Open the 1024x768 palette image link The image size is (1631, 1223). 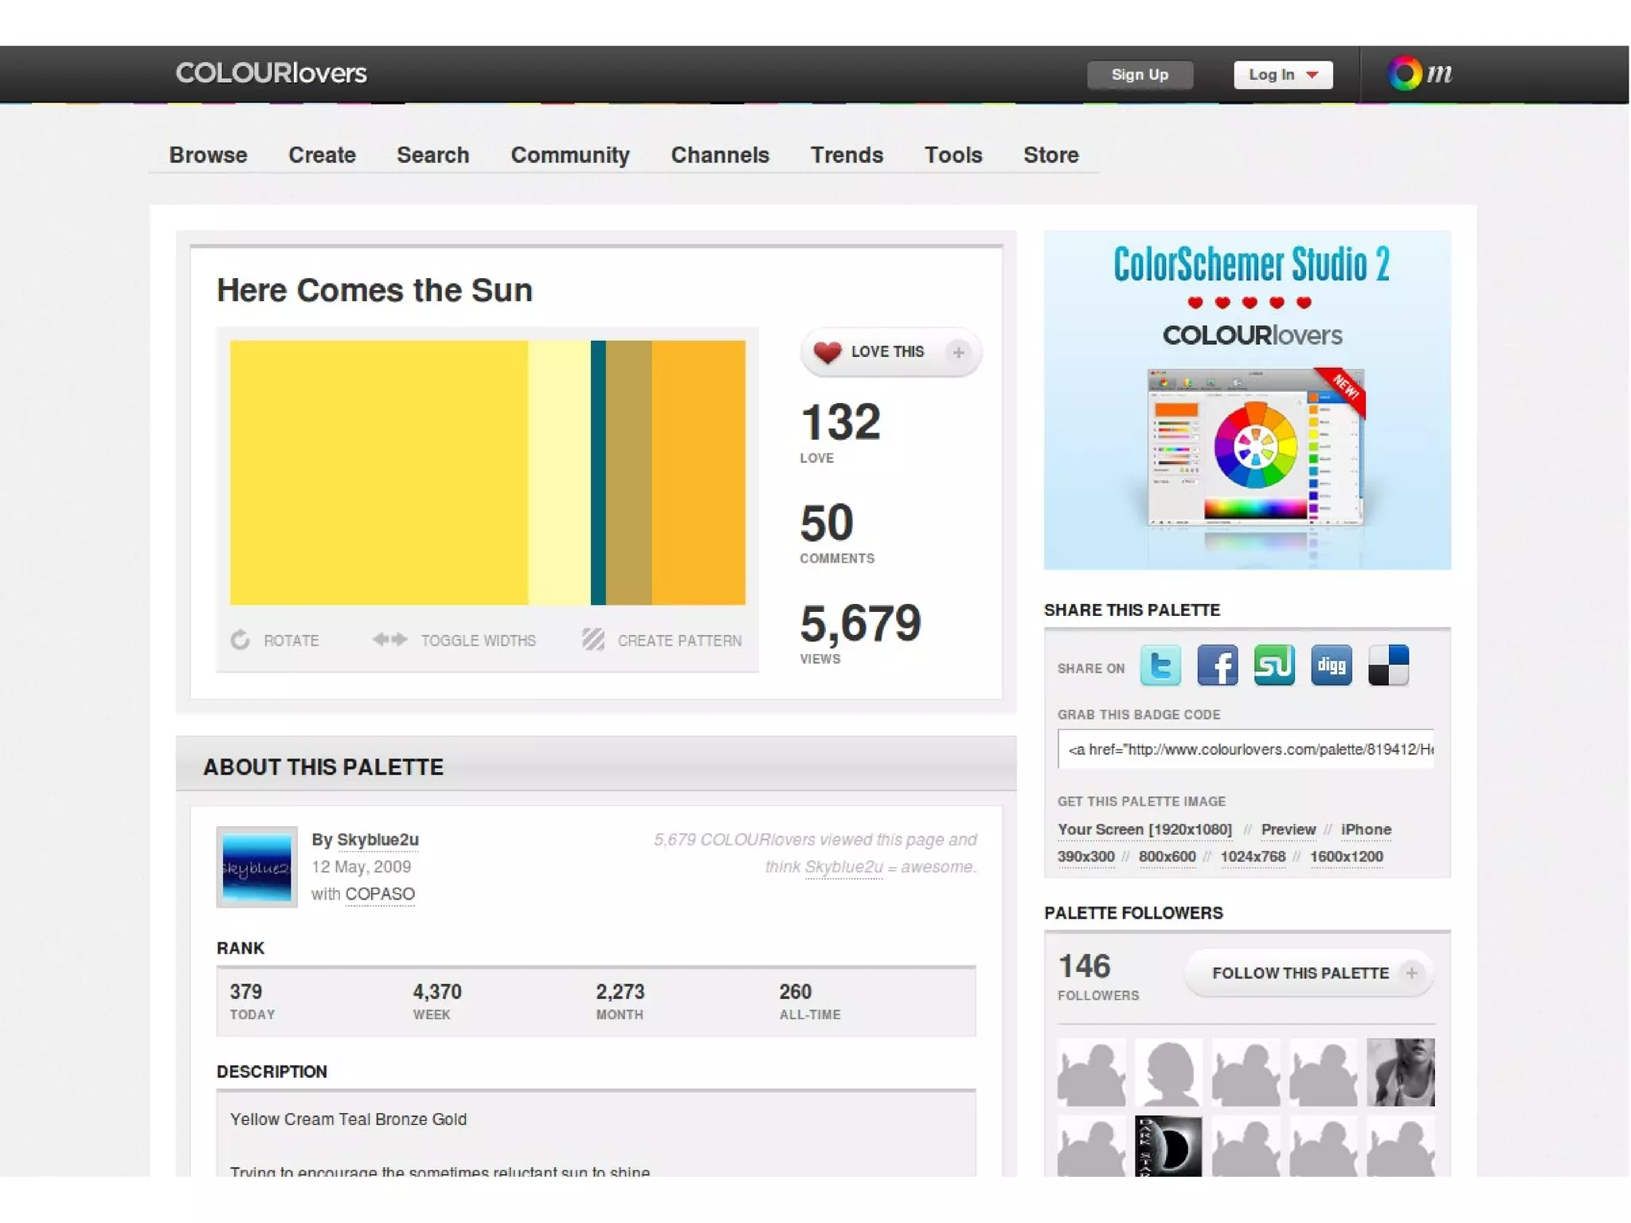coord(1252,856)
